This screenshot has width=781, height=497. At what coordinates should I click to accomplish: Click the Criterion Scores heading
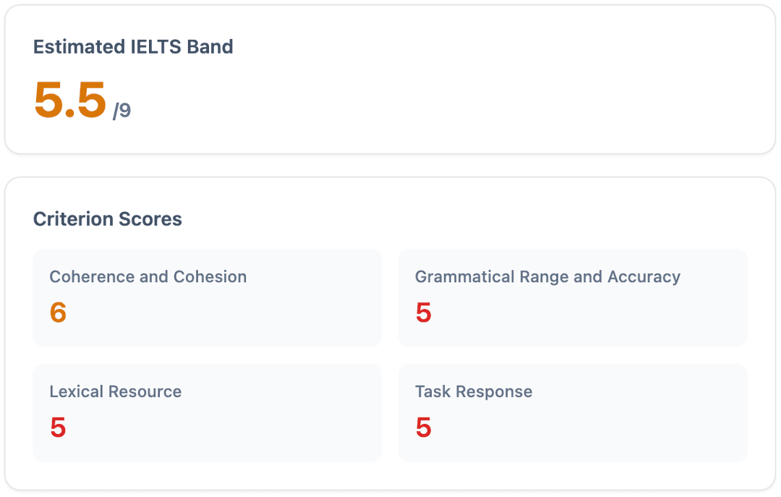108,219
